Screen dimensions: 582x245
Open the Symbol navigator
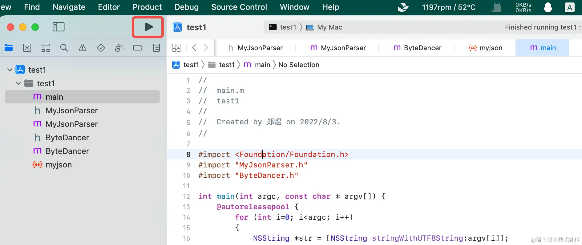coord(46,48)
